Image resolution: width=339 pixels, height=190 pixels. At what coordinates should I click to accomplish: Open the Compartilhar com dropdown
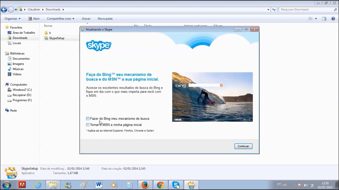(x=61, y=19)
